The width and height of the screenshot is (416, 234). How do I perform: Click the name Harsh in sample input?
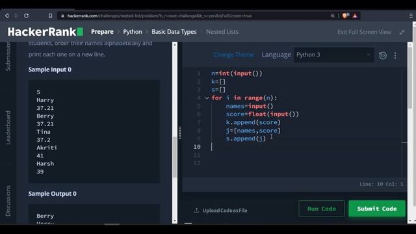click(x=45, y=164)
